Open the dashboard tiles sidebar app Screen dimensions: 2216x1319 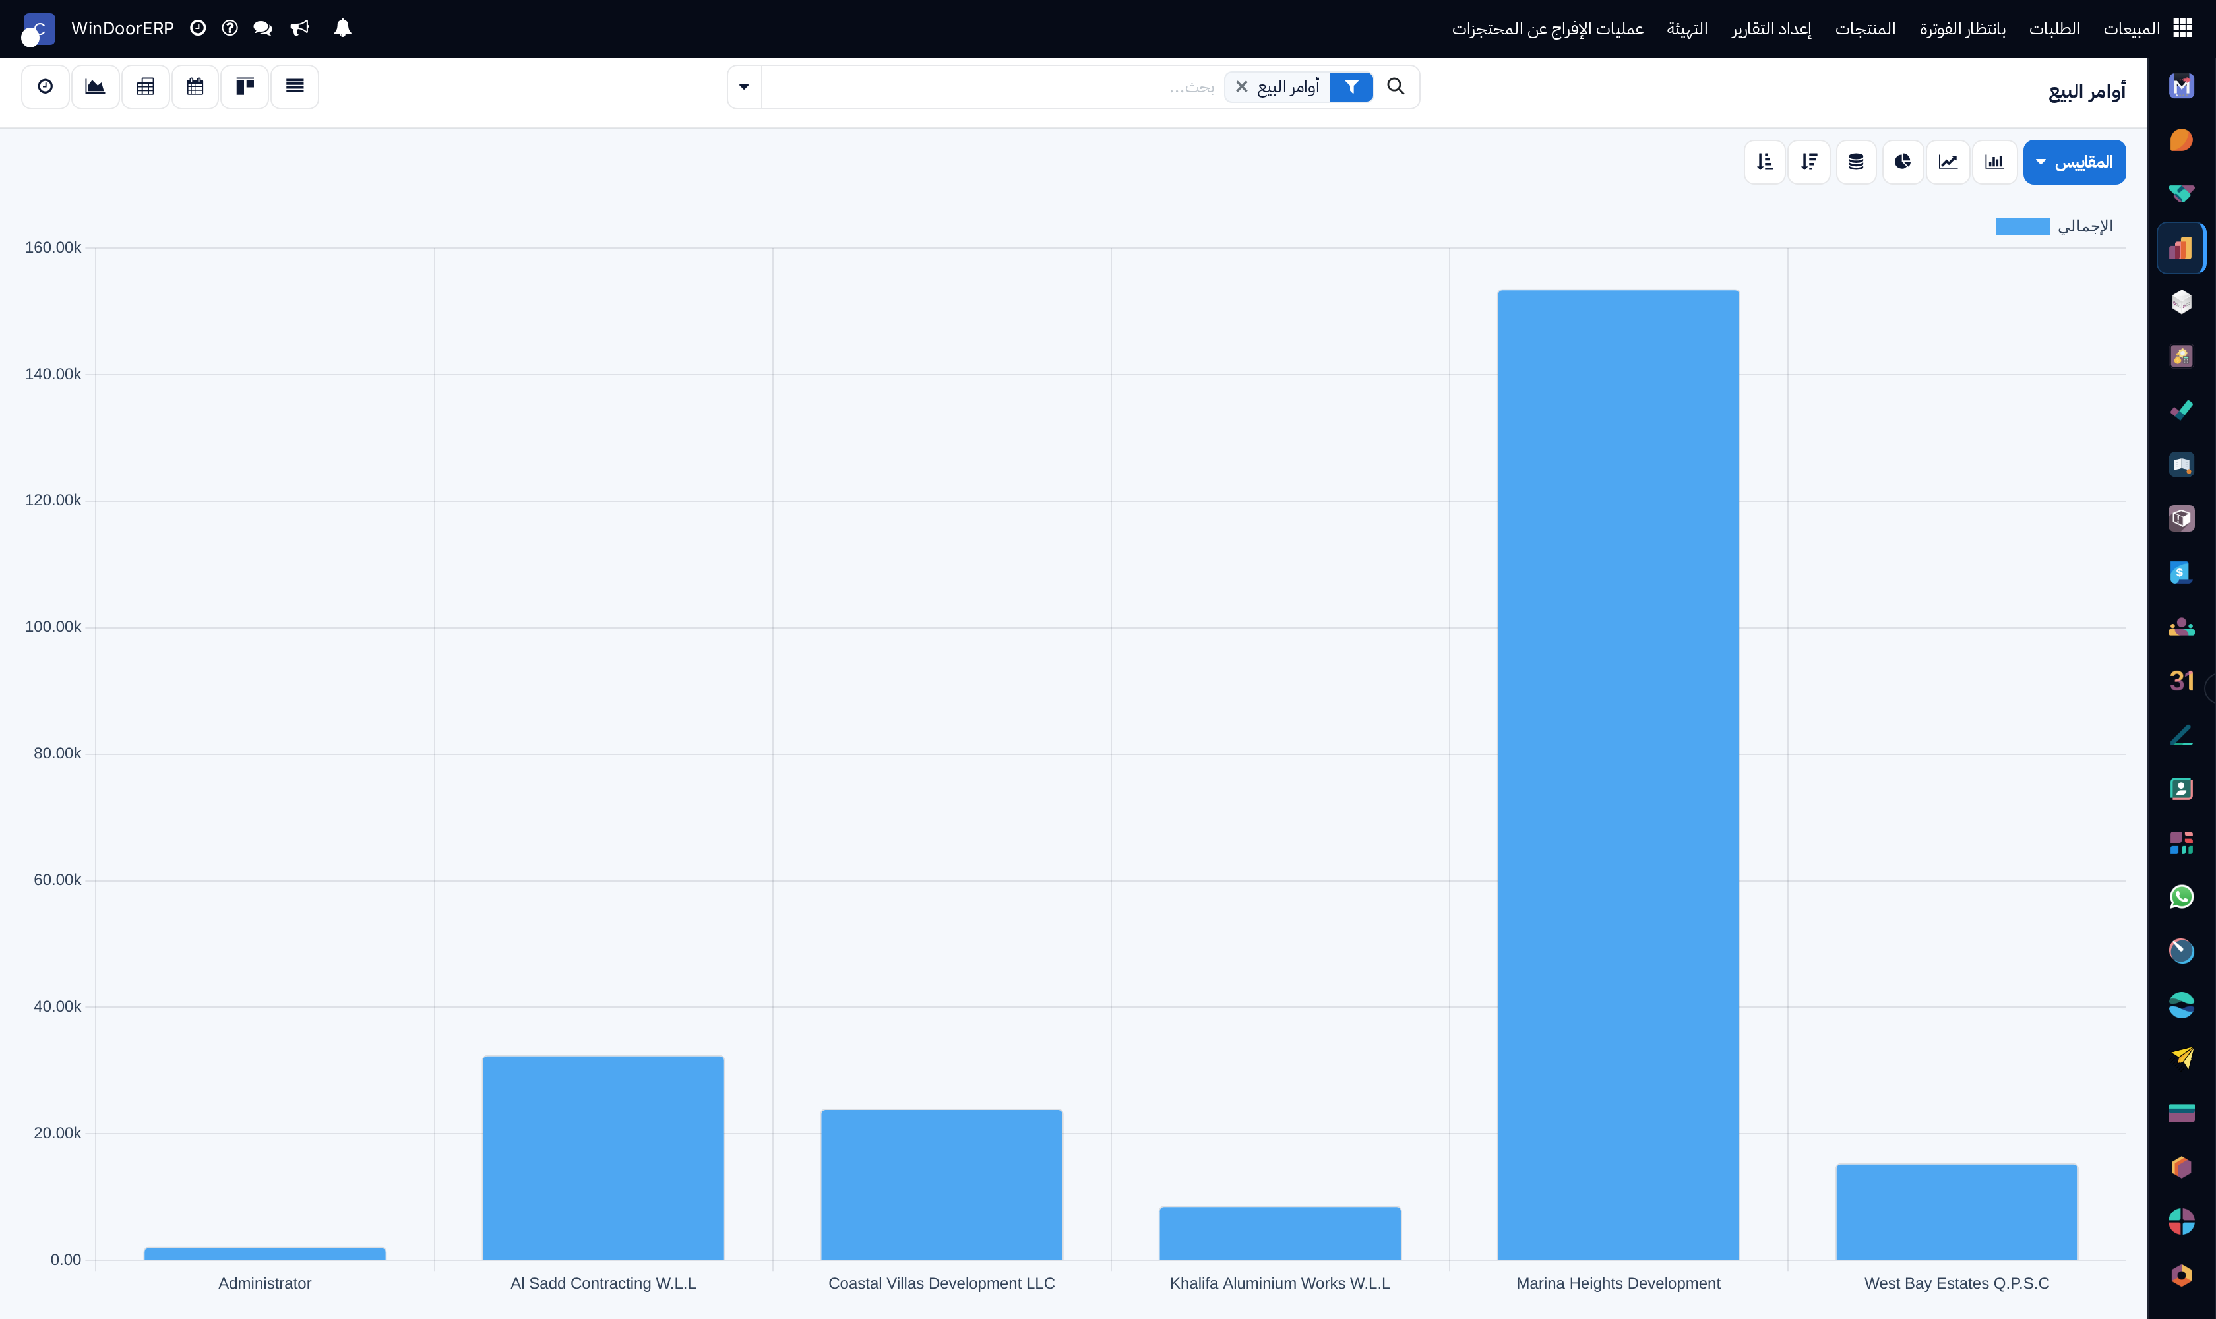click(2181, 843)
